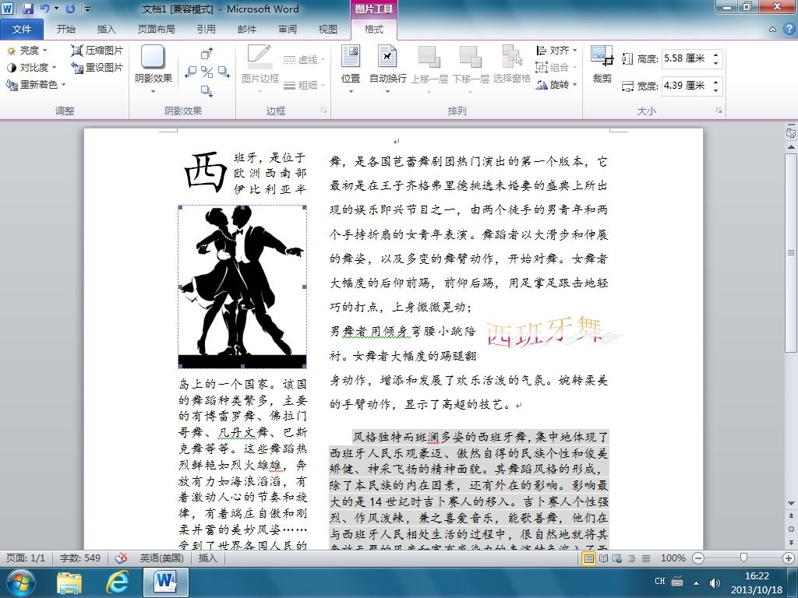Screen dimensions: 798x598
Task: Switch to the 视图 view tab
Action: (x=328, y=30)
